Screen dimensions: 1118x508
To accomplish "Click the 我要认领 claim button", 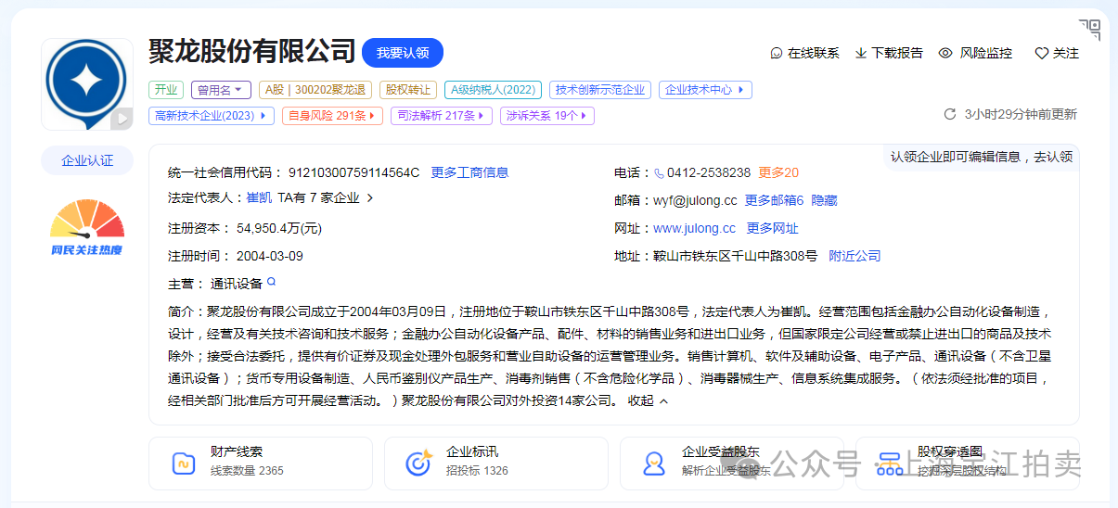I will point(403,53).
